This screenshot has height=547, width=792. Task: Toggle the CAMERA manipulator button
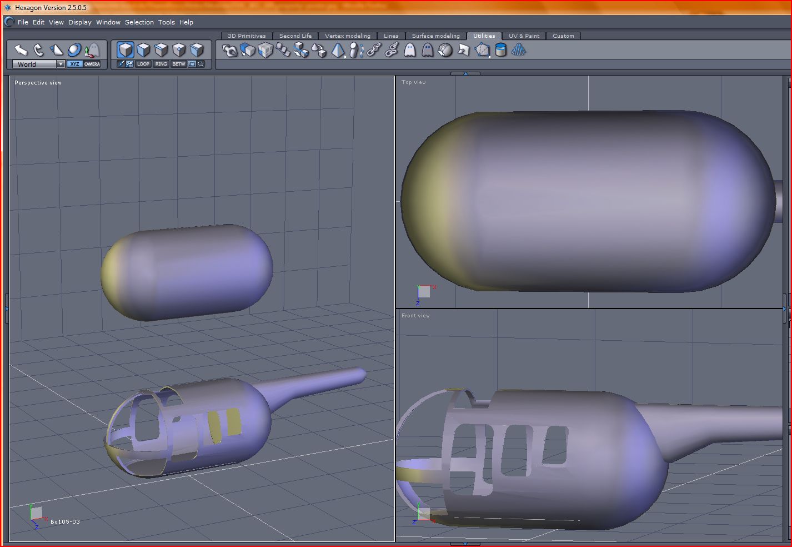92,64
